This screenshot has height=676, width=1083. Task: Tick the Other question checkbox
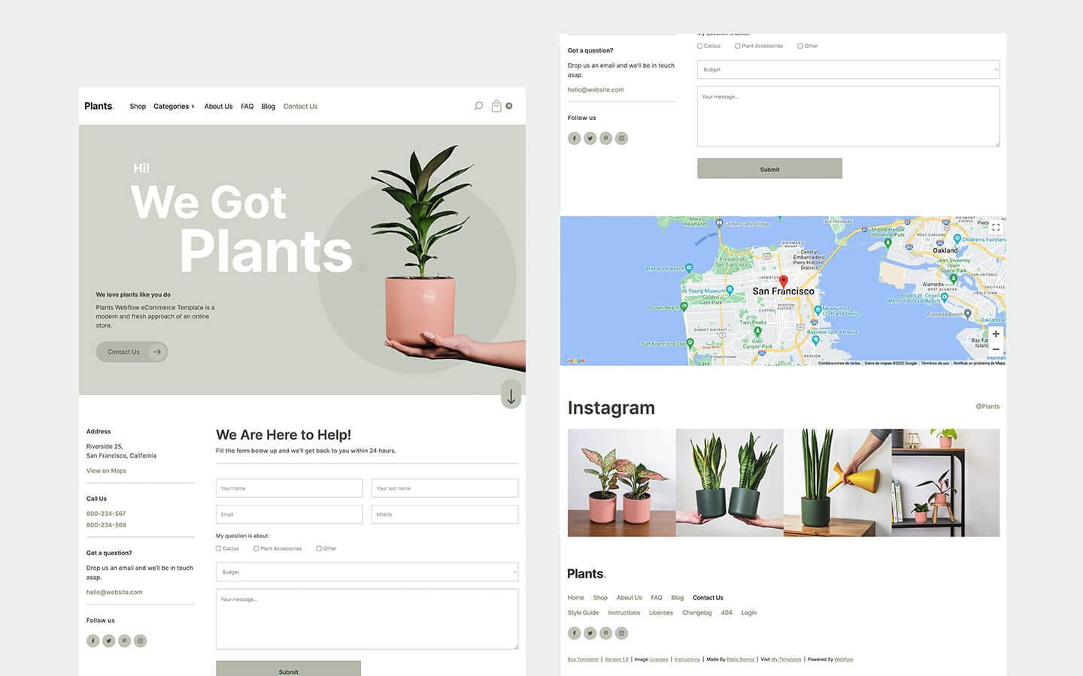point(318,548)
